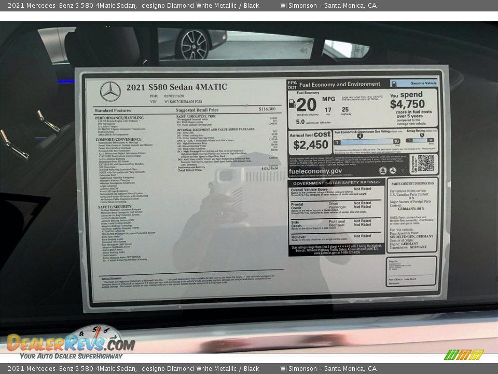This screenshot has width=498, height=374.
Task: Select the heading '2021 S580 Sedan 4MATIC'
Action: [176, 87]
